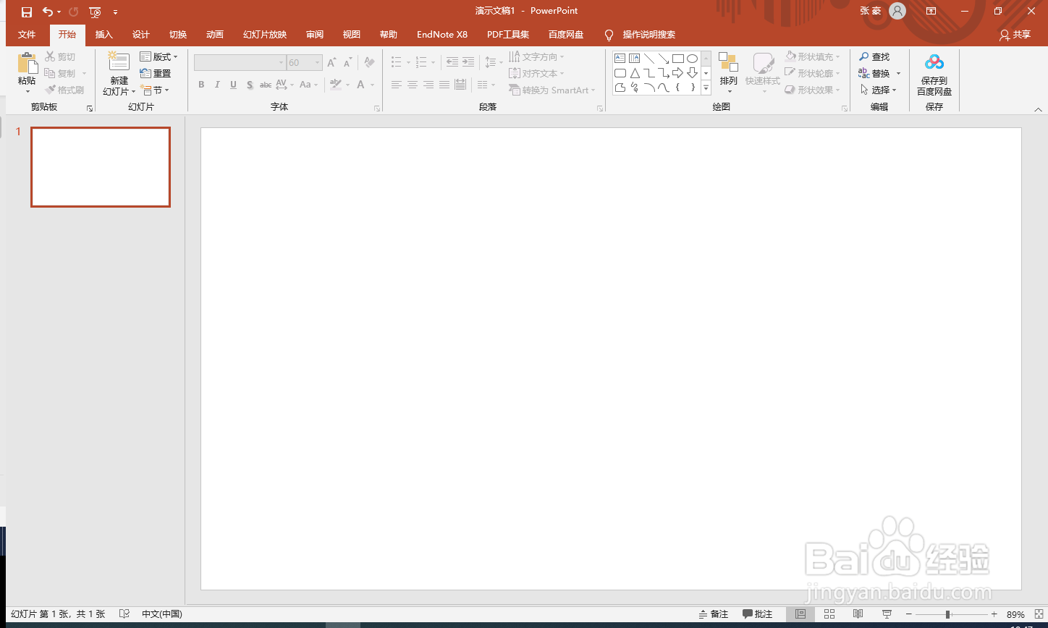Click the language indicator 中文(中国)
Image resolution: width=1048 pixels, height=628 pixels.
click(x=162, y=614)
